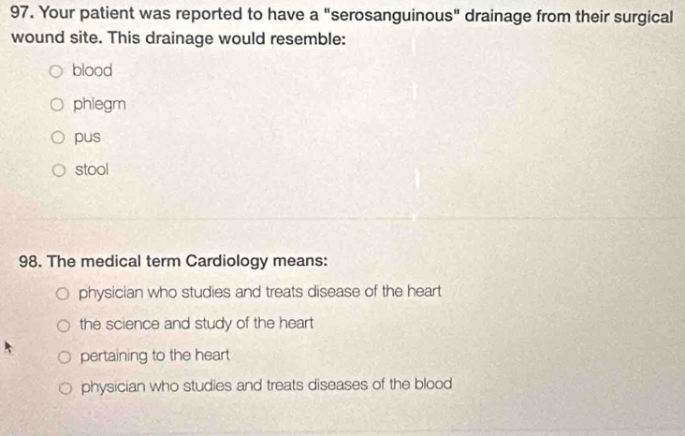Select radio for "physician who treats disease of the heart"

coord(63,293)
